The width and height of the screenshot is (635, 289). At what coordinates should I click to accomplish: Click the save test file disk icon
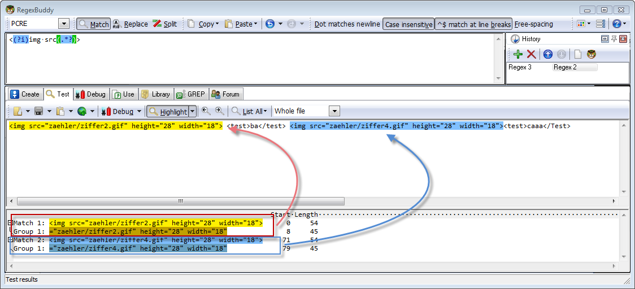click(39, 111)
